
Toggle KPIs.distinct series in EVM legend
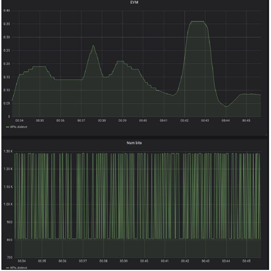(19, 127)
